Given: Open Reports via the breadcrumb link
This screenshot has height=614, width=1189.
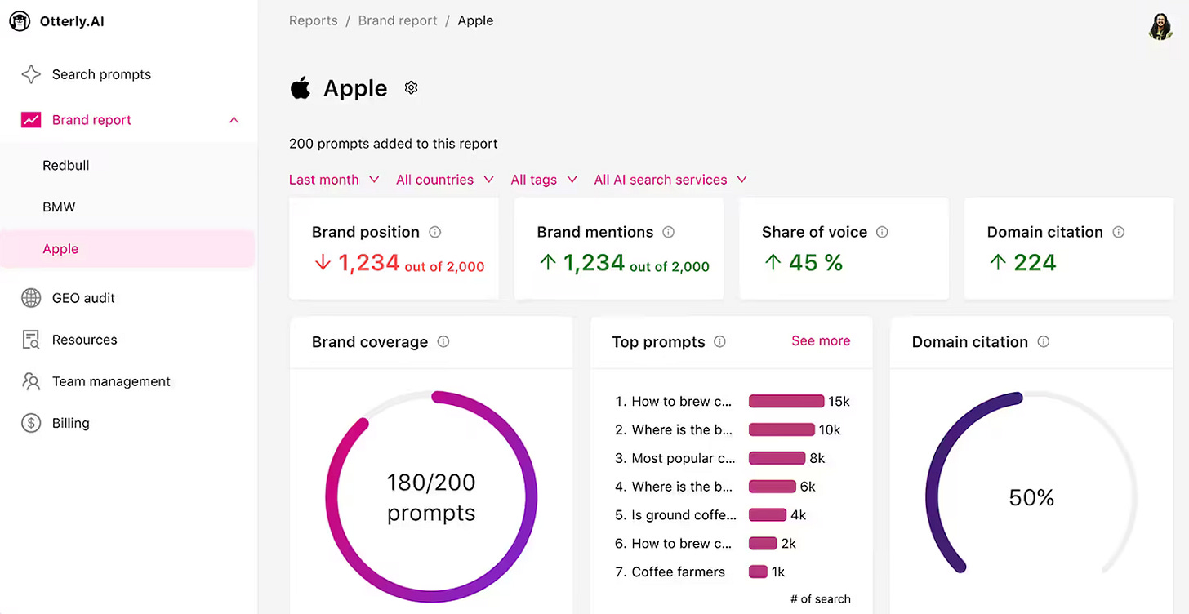Looking at the screenshot, I should pyautogui.click(x=313, y=20).
